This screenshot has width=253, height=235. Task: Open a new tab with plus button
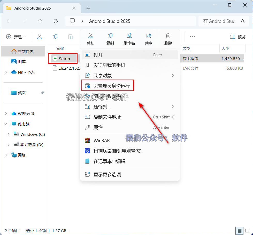pyautogui.click(x=88, y=8)
